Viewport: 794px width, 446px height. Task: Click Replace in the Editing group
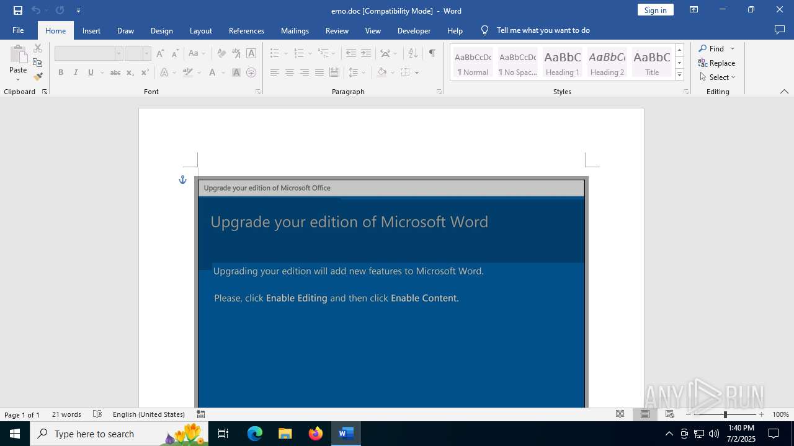pos(716,63)
